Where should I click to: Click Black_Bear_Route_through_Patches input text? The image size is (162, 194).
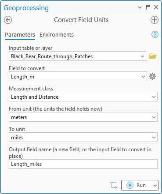pos(52,56)
